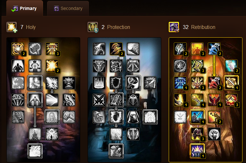Viewport: 246px width, 163px height.
Task: Click the Holy specialization icon
Action: tap(12, 27)
